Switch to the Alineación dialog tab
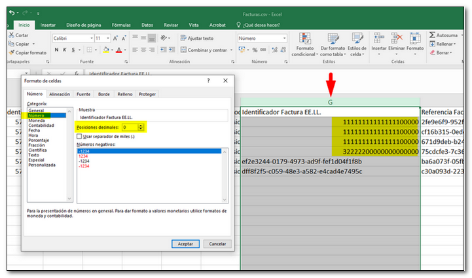 pos(60,94)
